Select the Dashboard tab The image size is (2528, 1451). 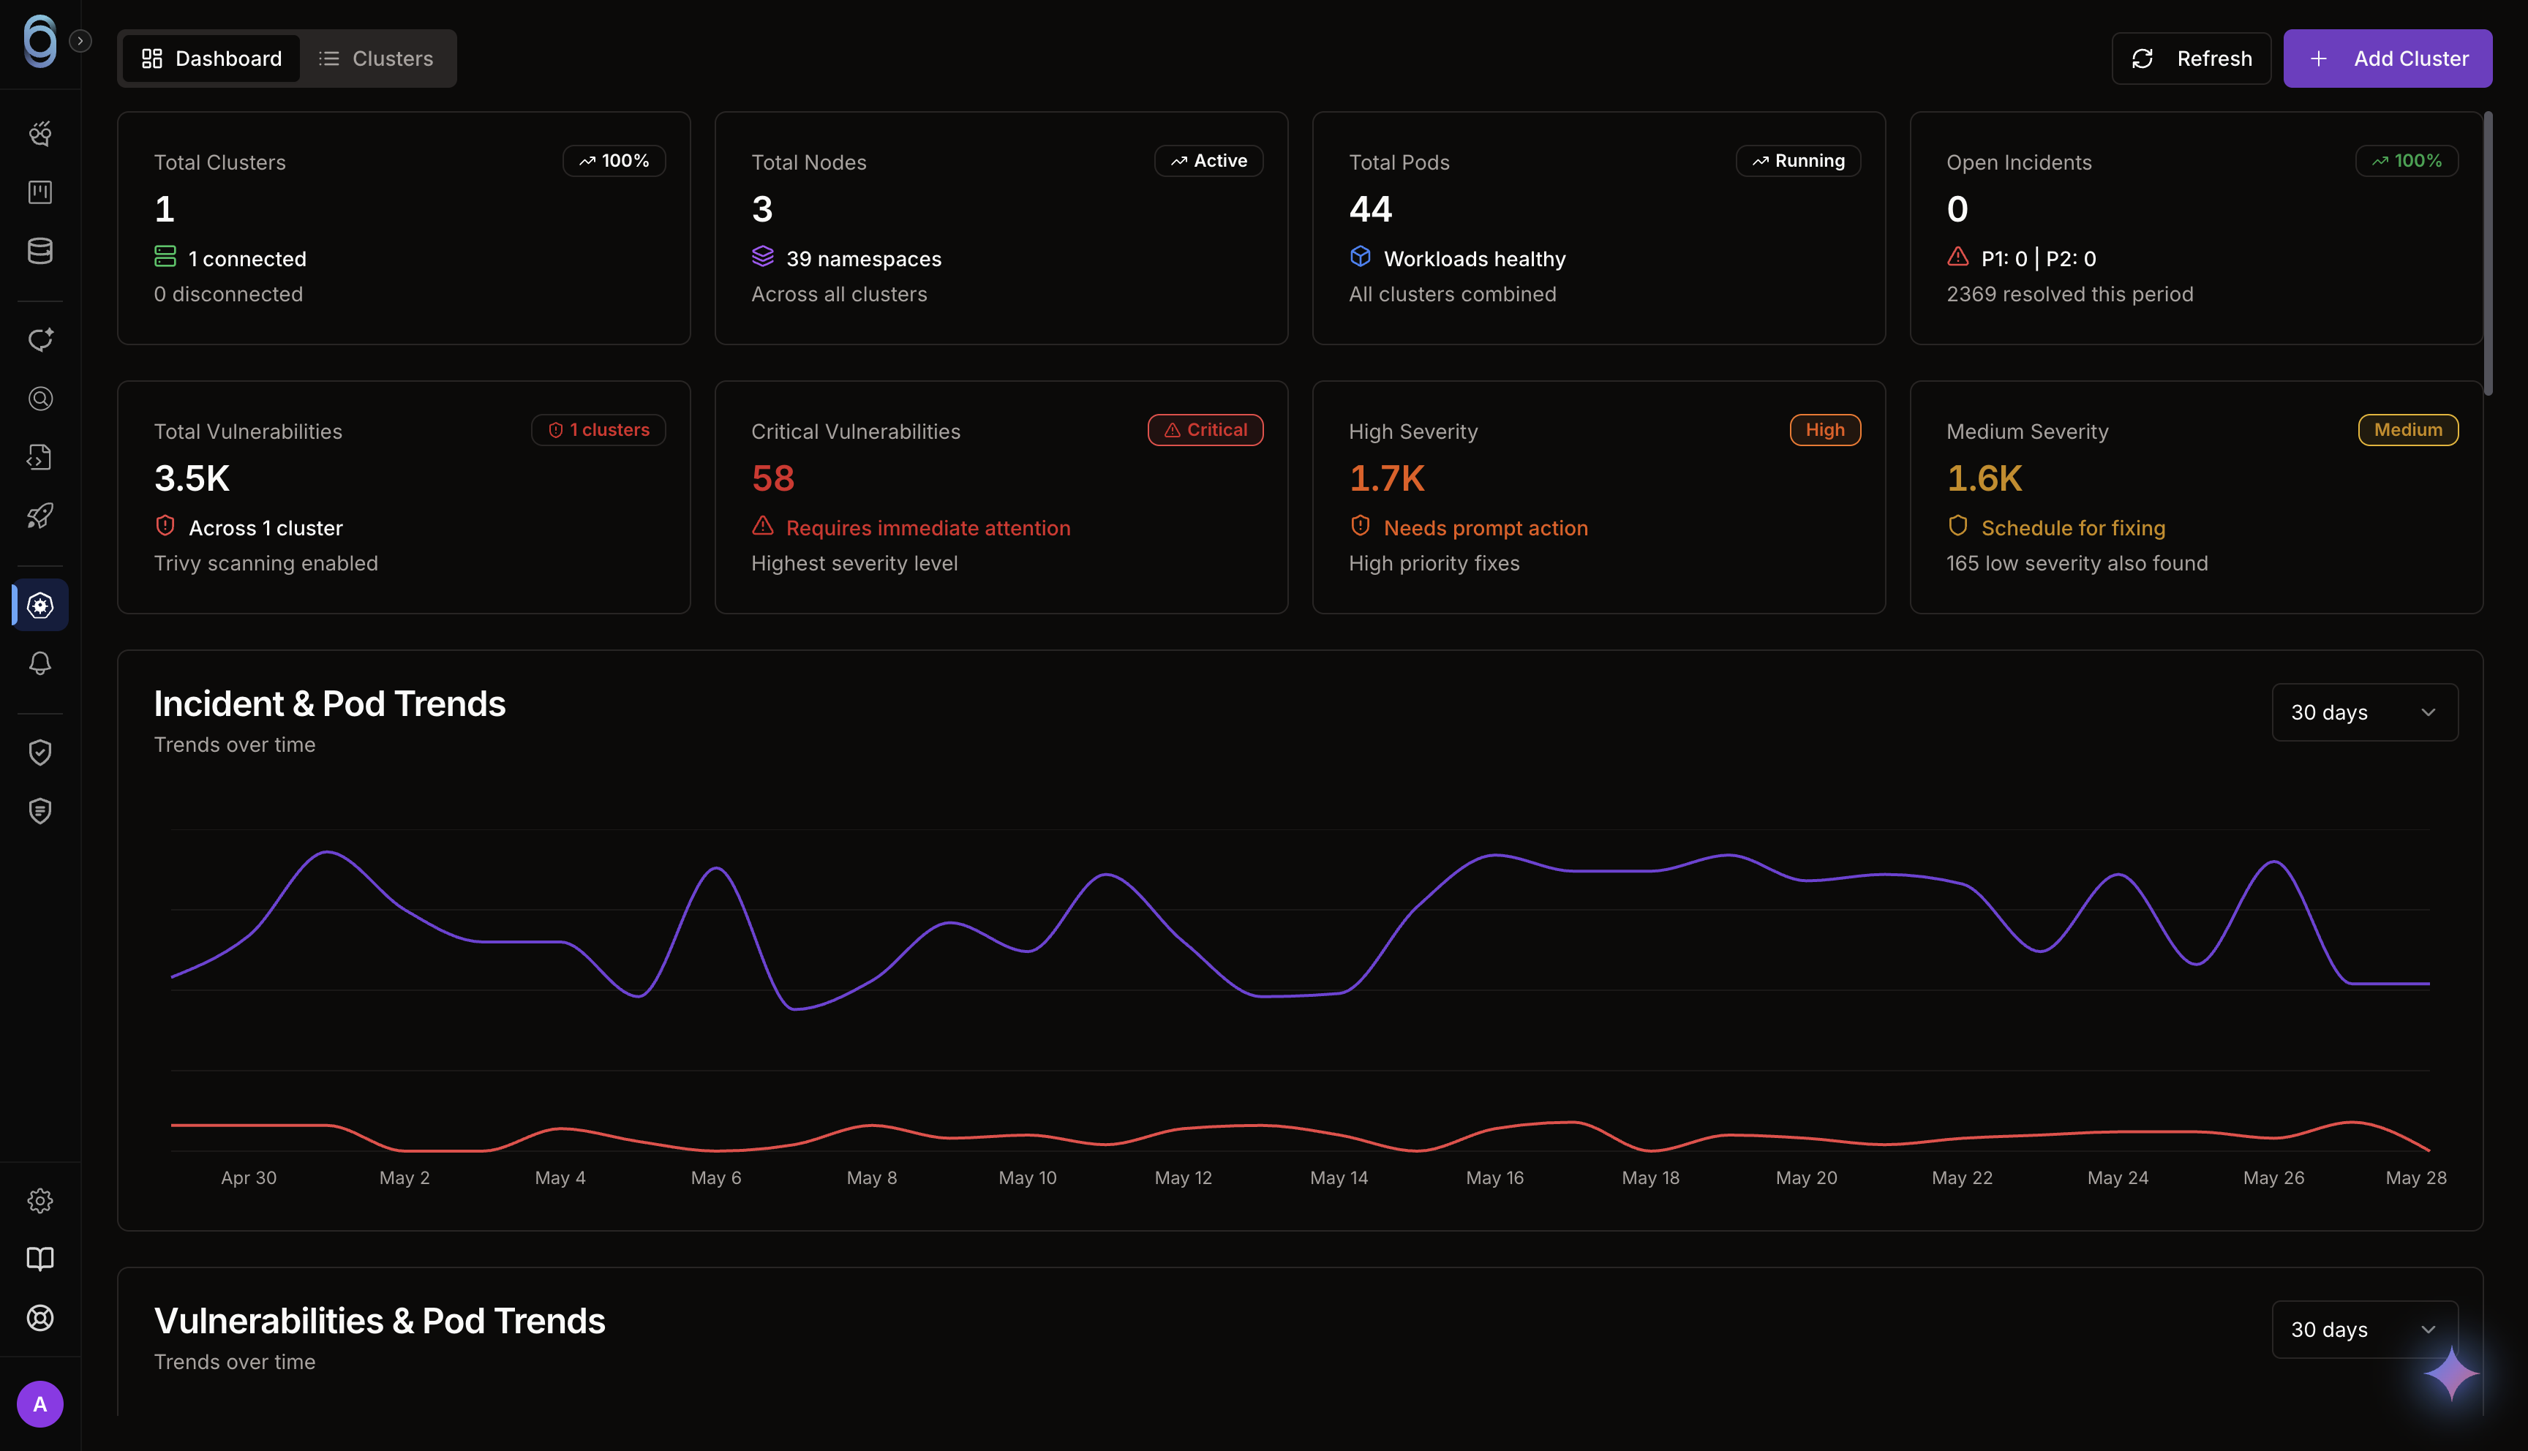click(x=211, y=59)
